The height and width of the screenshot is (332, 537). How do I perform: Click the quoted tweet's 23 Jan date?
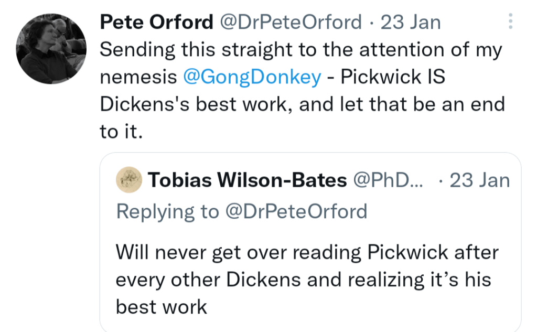[x=480, y=180]
